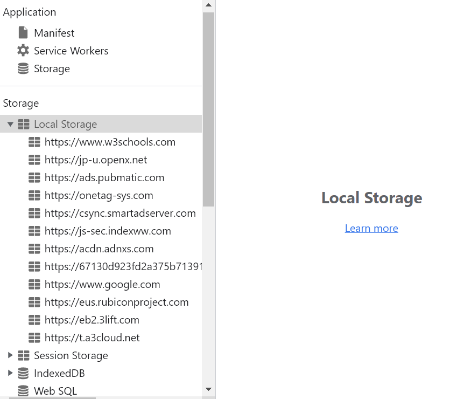Click grid icon beside https://onetag-sys.com
This screenshot has height=399, width=450.
34,196
